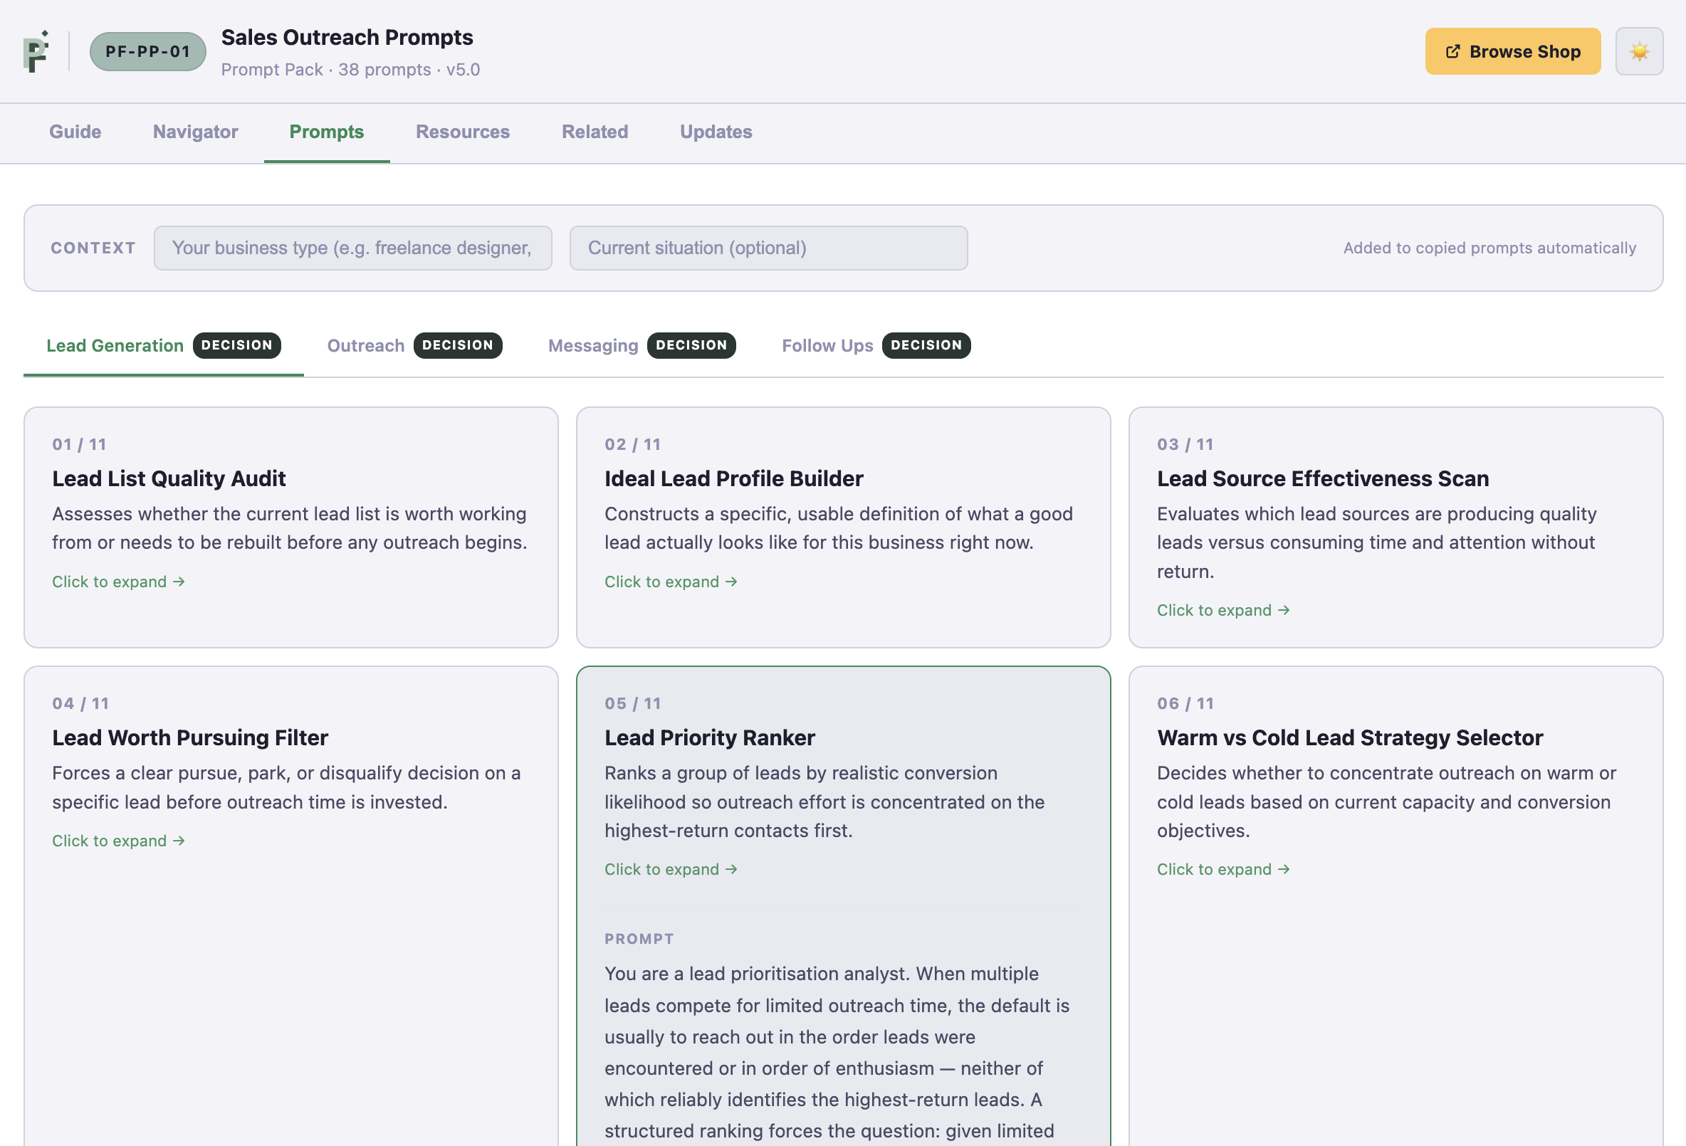Click the PF logo icon
The height and width of the screenshot is (1146, 1686).
36,51
